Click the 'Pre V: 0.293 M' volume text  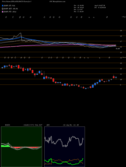[x=100, y=8]
